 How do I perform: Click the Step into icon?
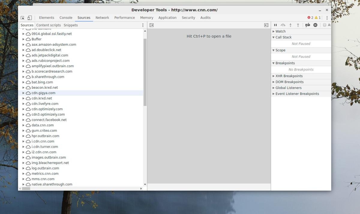[x=290, y=25]
